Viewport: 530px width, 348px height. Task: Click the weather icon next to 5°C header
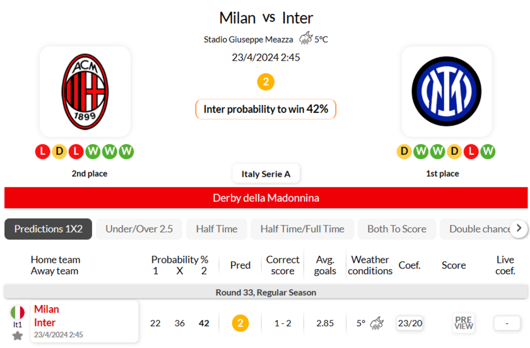click(x=305, y=39)
